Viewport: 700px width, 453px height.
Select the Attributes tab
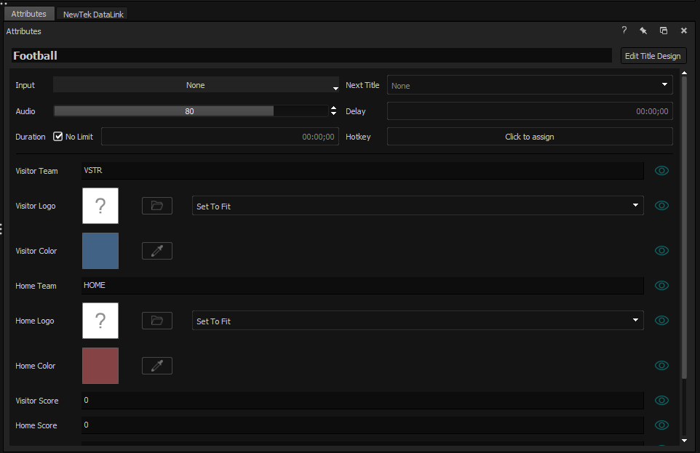pyautogui.click(x=29, y=14)
